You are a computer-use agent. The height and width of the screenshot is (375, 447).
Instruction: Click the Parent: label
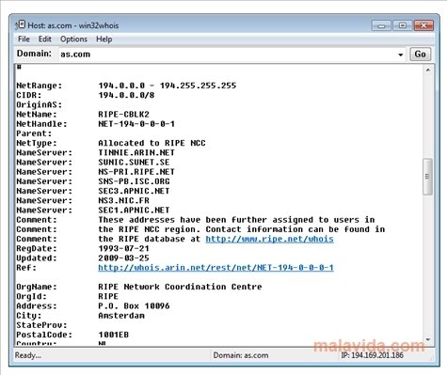pyautogui.click(x=34, y=133)
